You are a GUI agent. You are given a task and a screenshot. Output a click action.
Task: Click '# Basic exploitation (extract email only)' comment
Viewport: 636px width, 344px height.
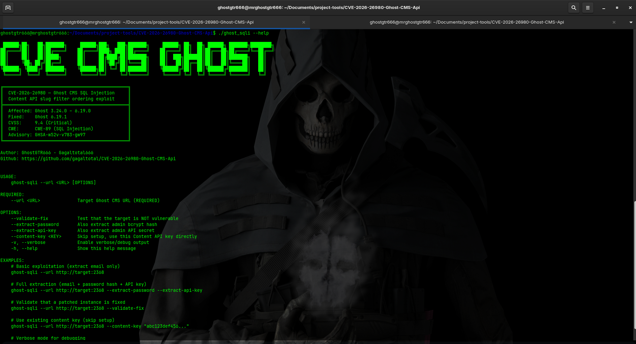65,267
